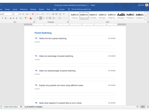Apply the List Paragraph style

click(93, 16)
